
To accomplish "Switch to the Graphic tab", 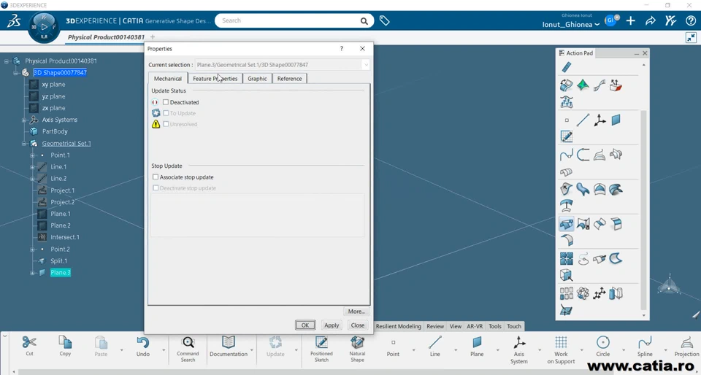I will pos(257,79).
